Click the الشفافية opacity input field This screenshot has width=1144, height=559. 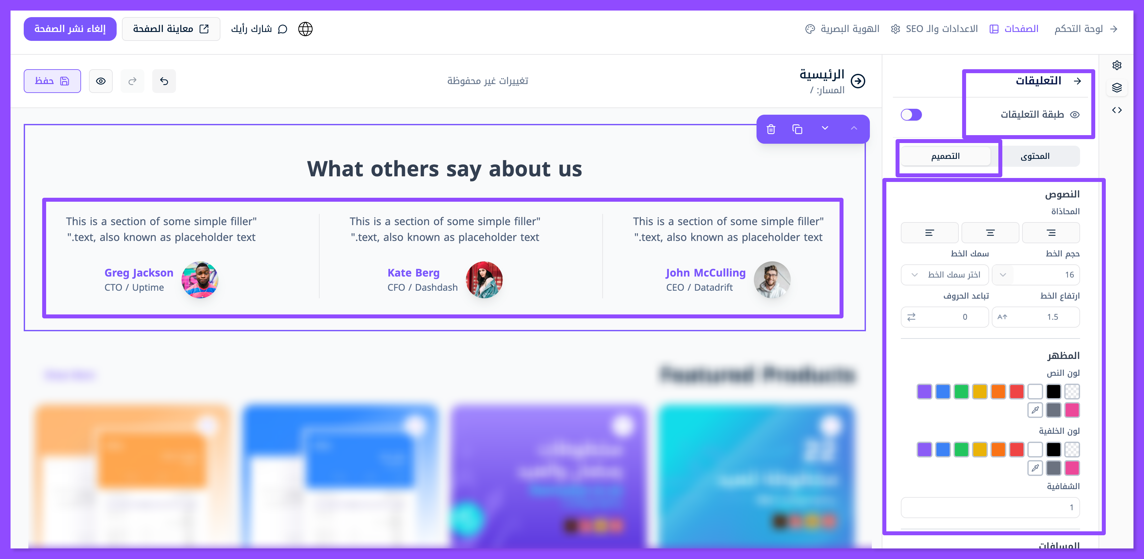[990, 508]
